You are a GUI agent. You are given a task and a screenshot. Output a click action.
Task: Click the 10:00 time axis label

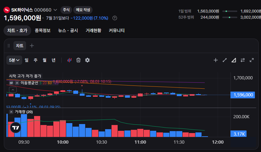click(63, 142)
